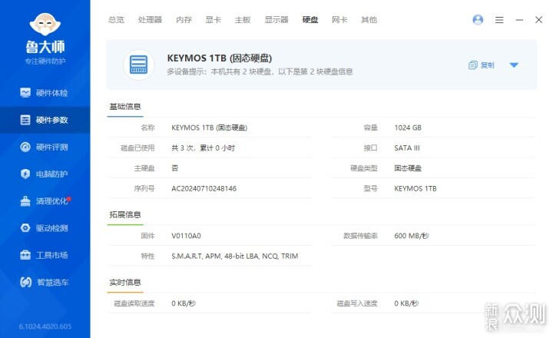Image resolution: width=553 pixels, height=338 pixels.
Task: Click the 基础信息 section heading
Action: (x=125, y=107)
